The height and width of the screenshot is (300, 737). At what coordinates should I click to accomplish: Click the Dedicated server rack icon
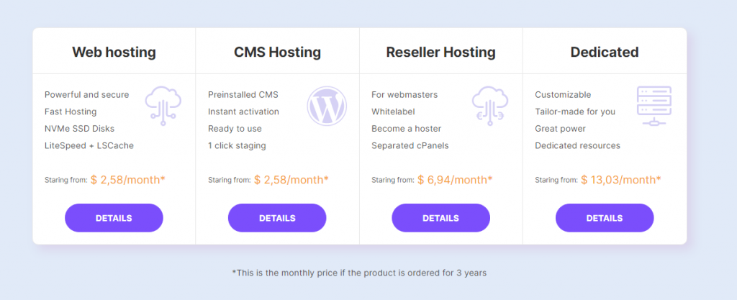point(654,105)
